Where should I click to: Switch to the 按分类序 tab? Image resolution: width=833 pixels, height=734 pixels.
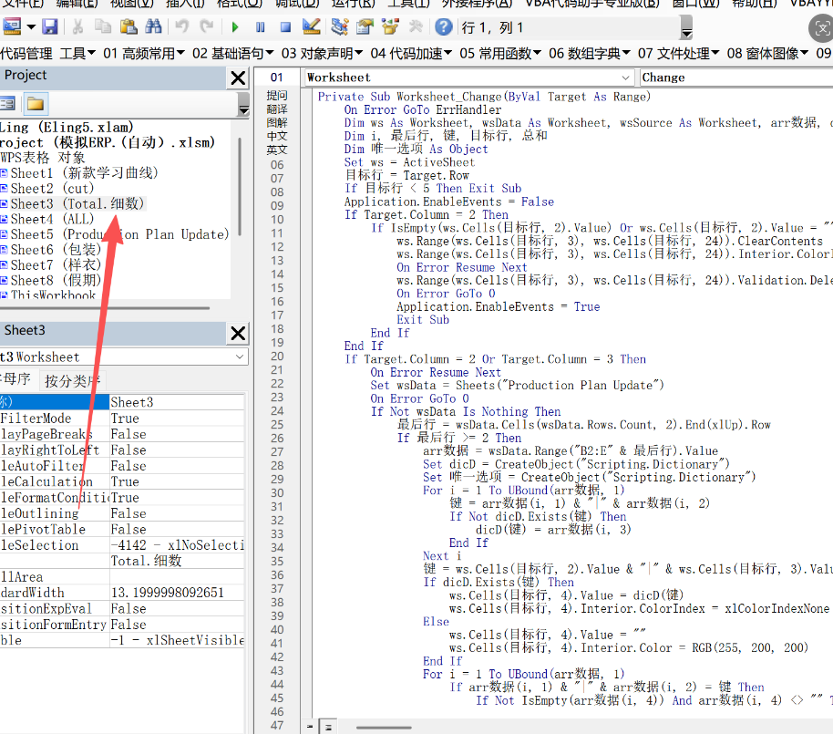coord(73,380)
